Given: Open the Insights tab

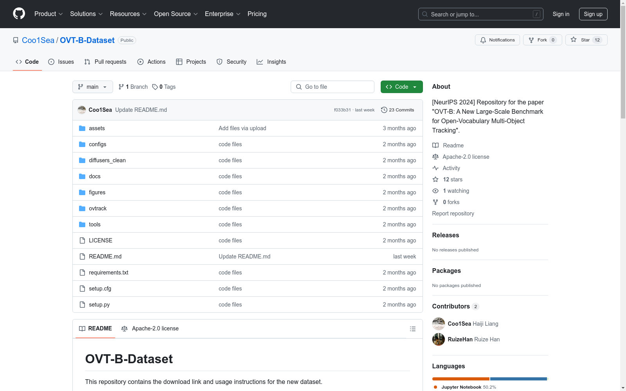Looking at the screenshot, I should [x=272, y=62].
